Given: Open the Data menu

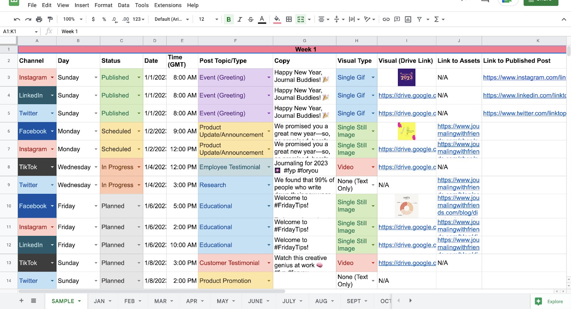Looking at the screenshot, I should pos(123,5).
